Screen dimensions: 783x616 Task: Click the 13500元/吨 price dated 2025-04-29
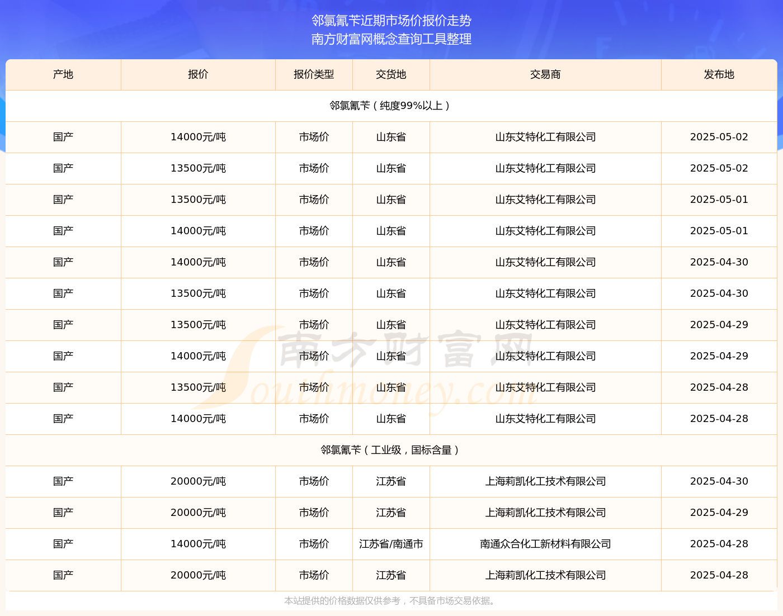click(x=198, y=325)
